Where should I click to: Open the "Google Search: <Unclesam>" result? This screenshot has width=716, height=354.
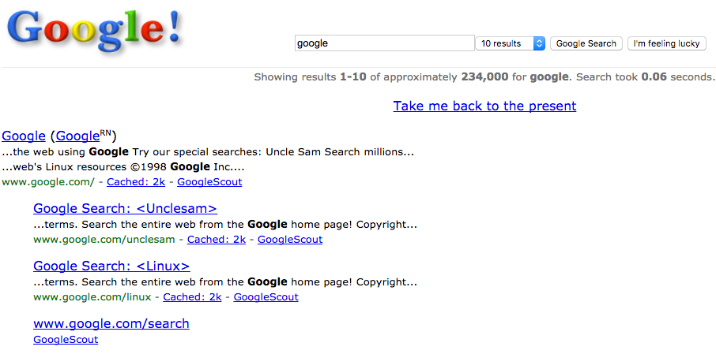[125, 209]
